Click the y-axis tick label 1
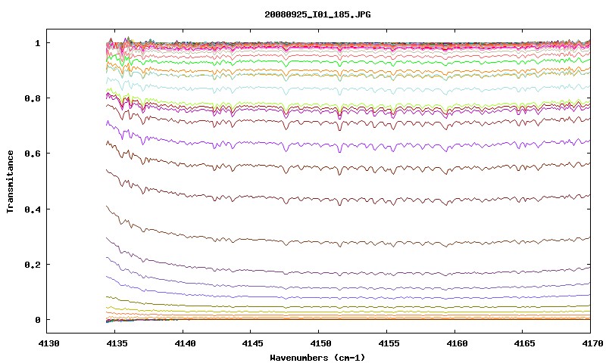Image resolution: width=606 pixels, height=363 pixels. (x=37, y=43)
